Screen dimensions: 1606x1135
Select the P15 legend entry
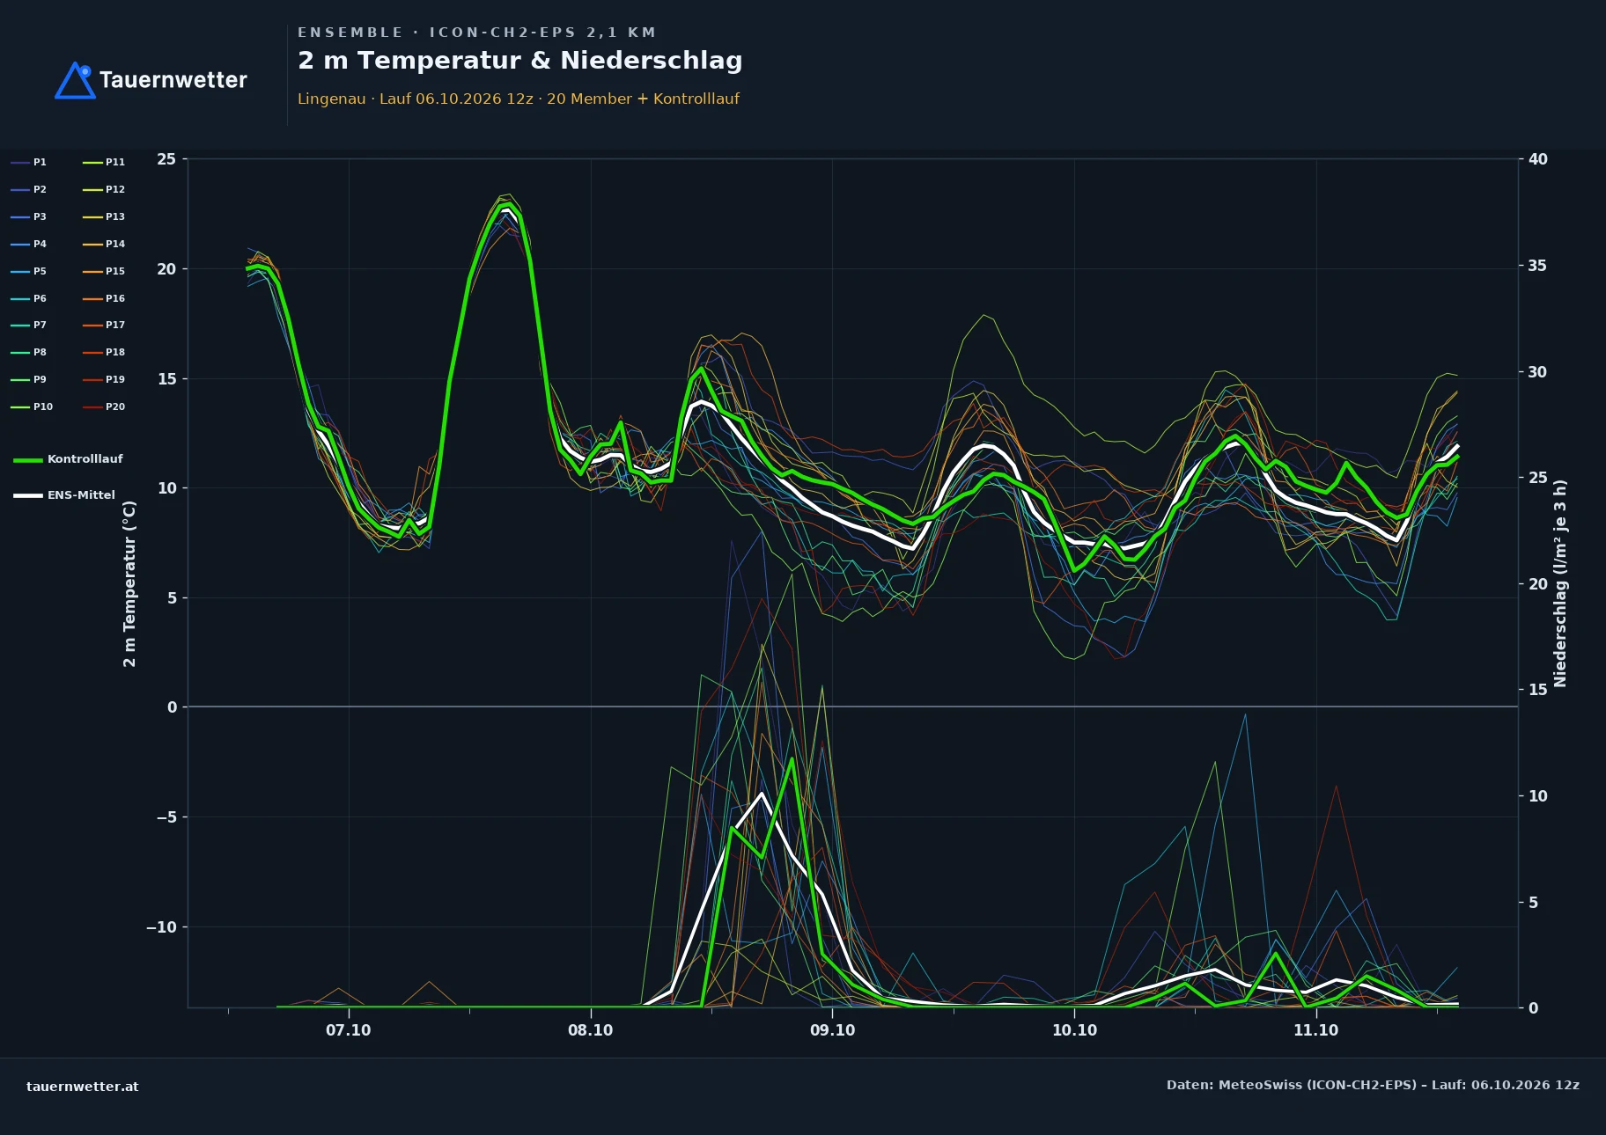104,271
